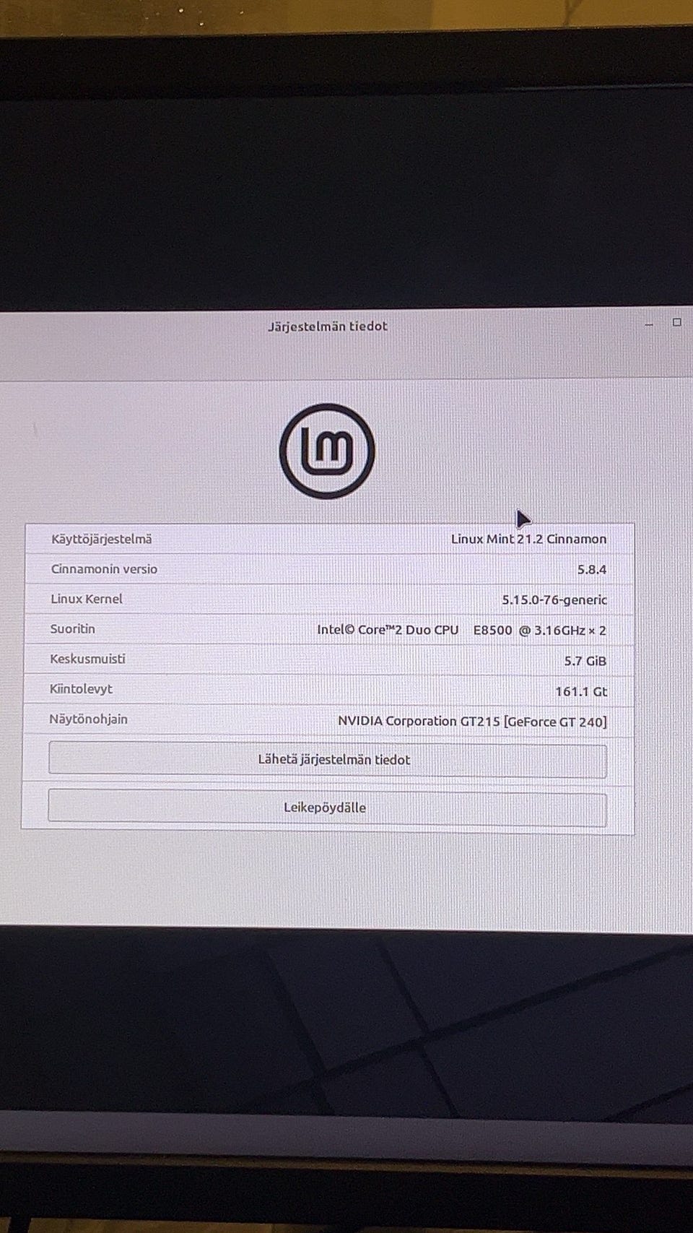This screenshot has width=693, height=1233.
Task: Select the '5.8.4' version value
Action: (x=592, y=570)
